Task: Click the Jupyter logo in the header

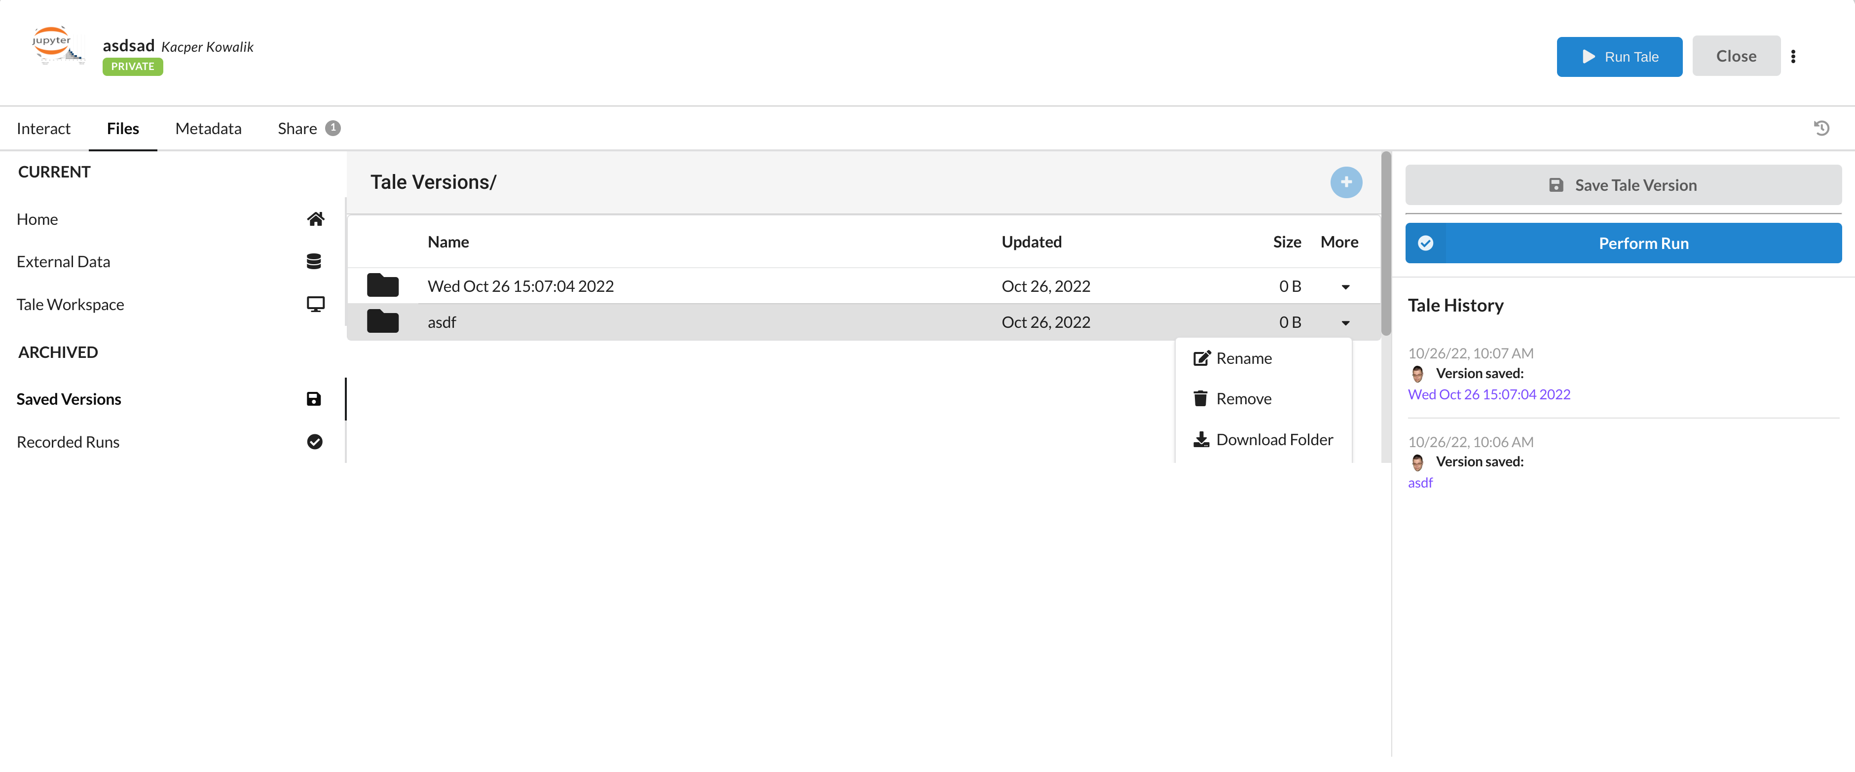Action: coord(57,45)
